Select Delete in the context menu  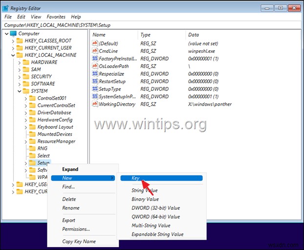(69, 199)
